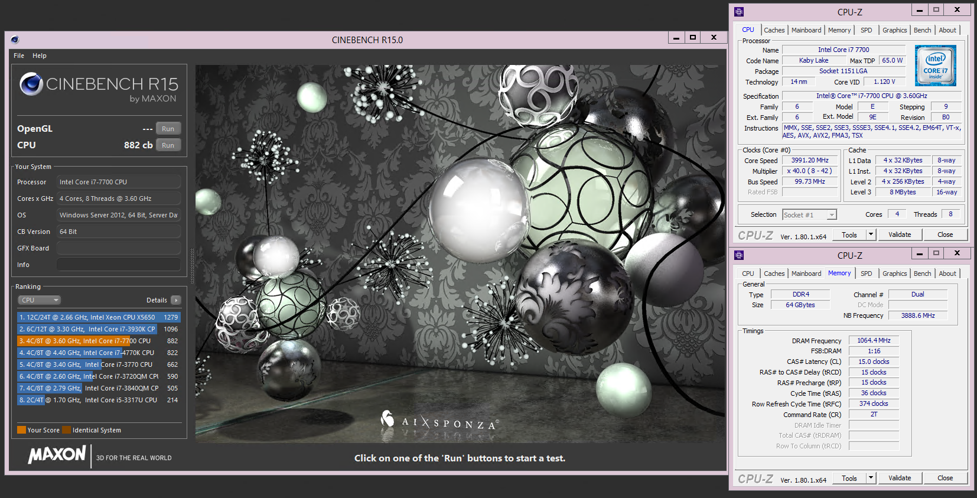The image size is (977, 498).
Task: Select ranking row Intel Core i7-4770K
Action: pos(99,353)
